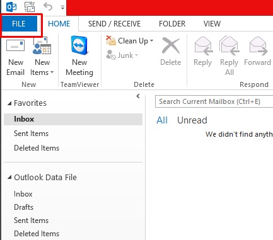The height and width of the screenshot is (240, 273).
Task: Click the Reply envelope icon
Action: click(x=203, y=46)
